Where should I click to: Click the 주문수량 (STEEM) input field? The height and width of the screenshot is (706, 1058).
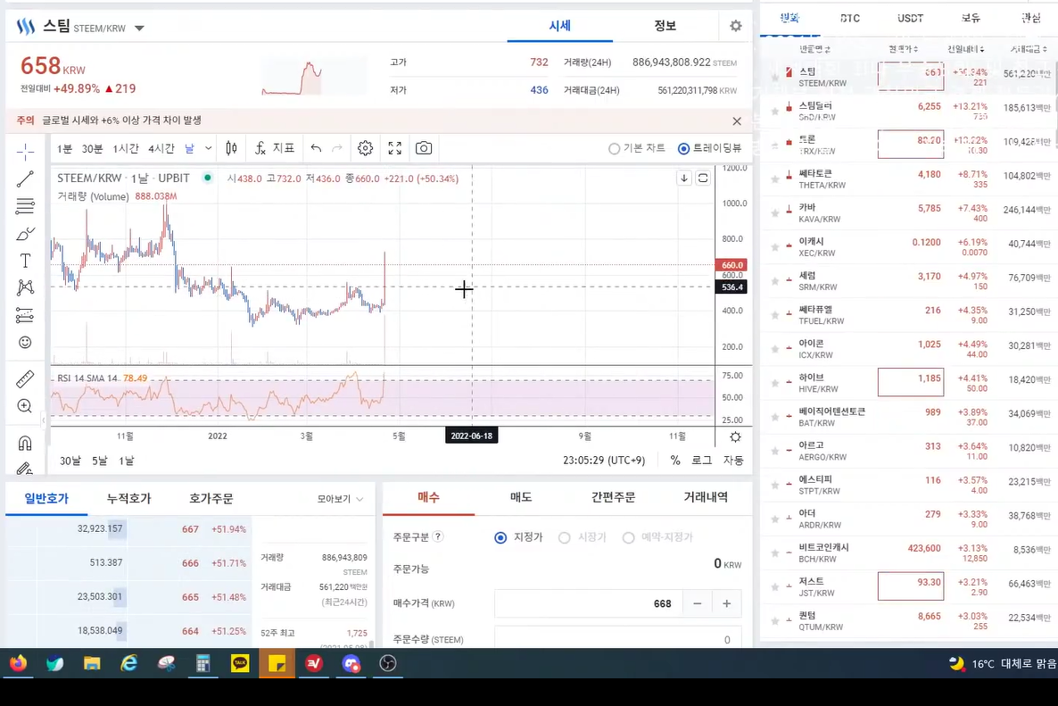(x=617, y=637)
